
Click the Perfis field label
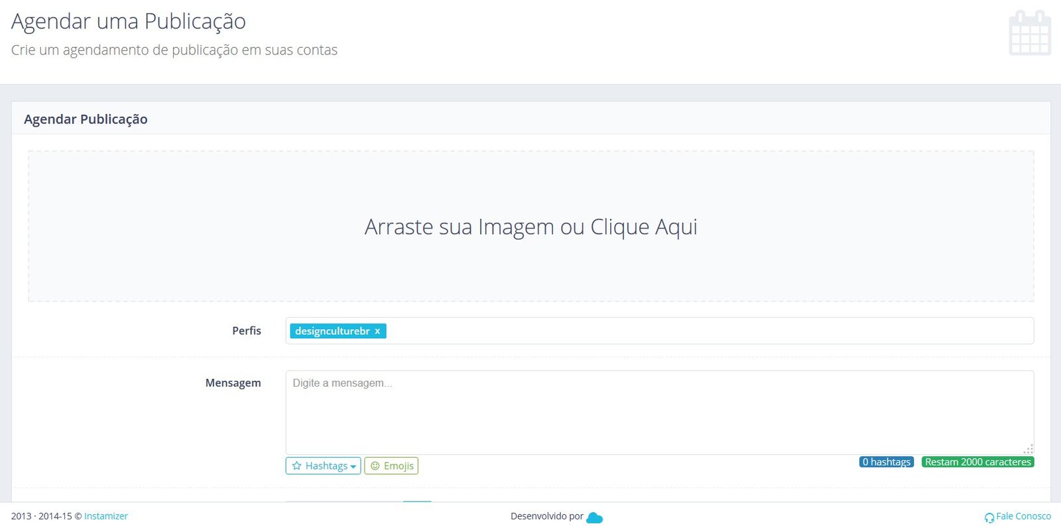[x=246, y=330]
